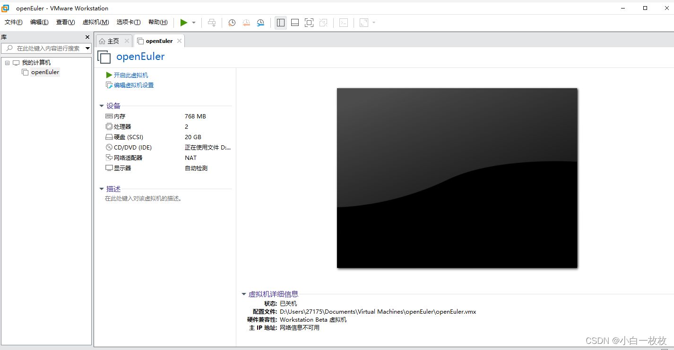Screen dimensions: 674x350
Task: Click the 内存 memory device icon
Action: tap(109, 116)
